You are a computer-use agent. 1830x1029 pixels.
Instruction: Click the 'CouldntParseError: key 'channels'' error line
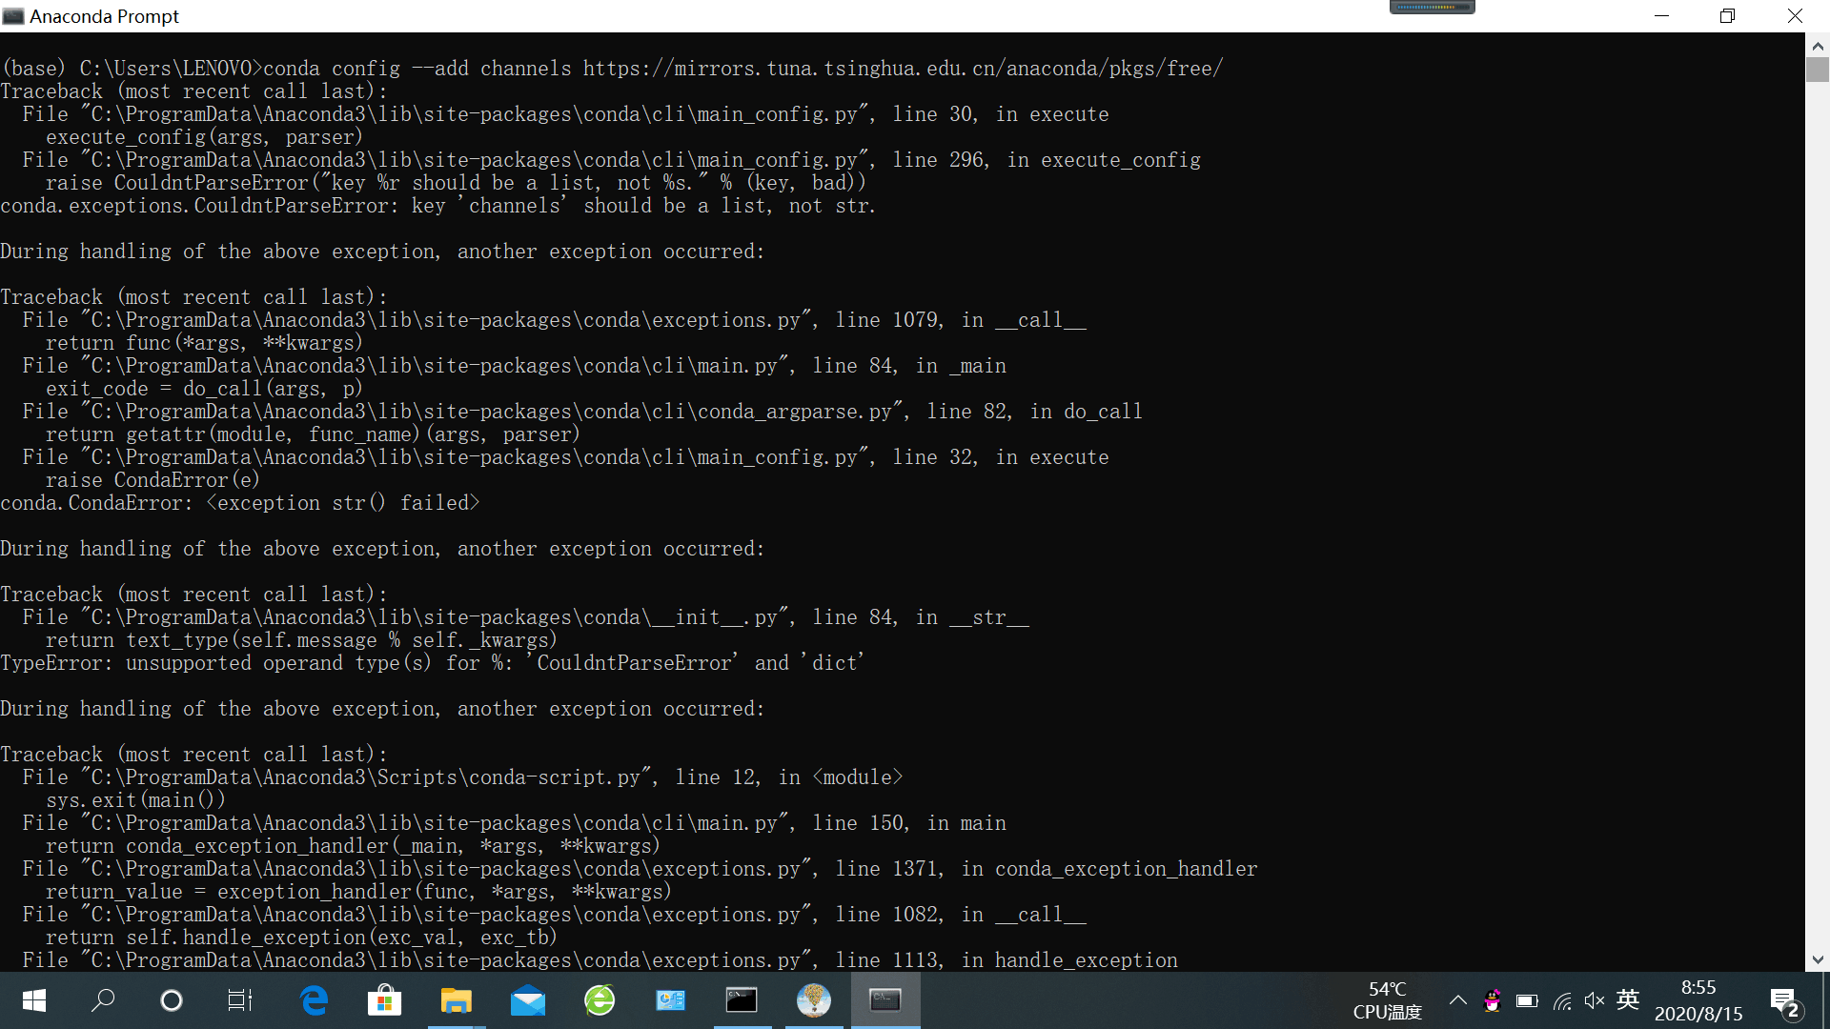tap(437, 206)
